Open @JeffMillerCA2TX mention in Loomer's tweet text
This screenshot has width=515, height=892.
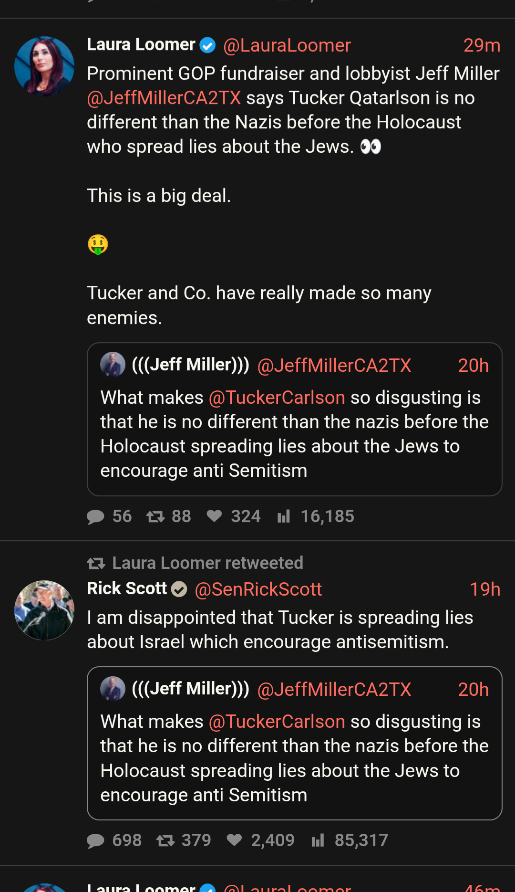point(164,98)
